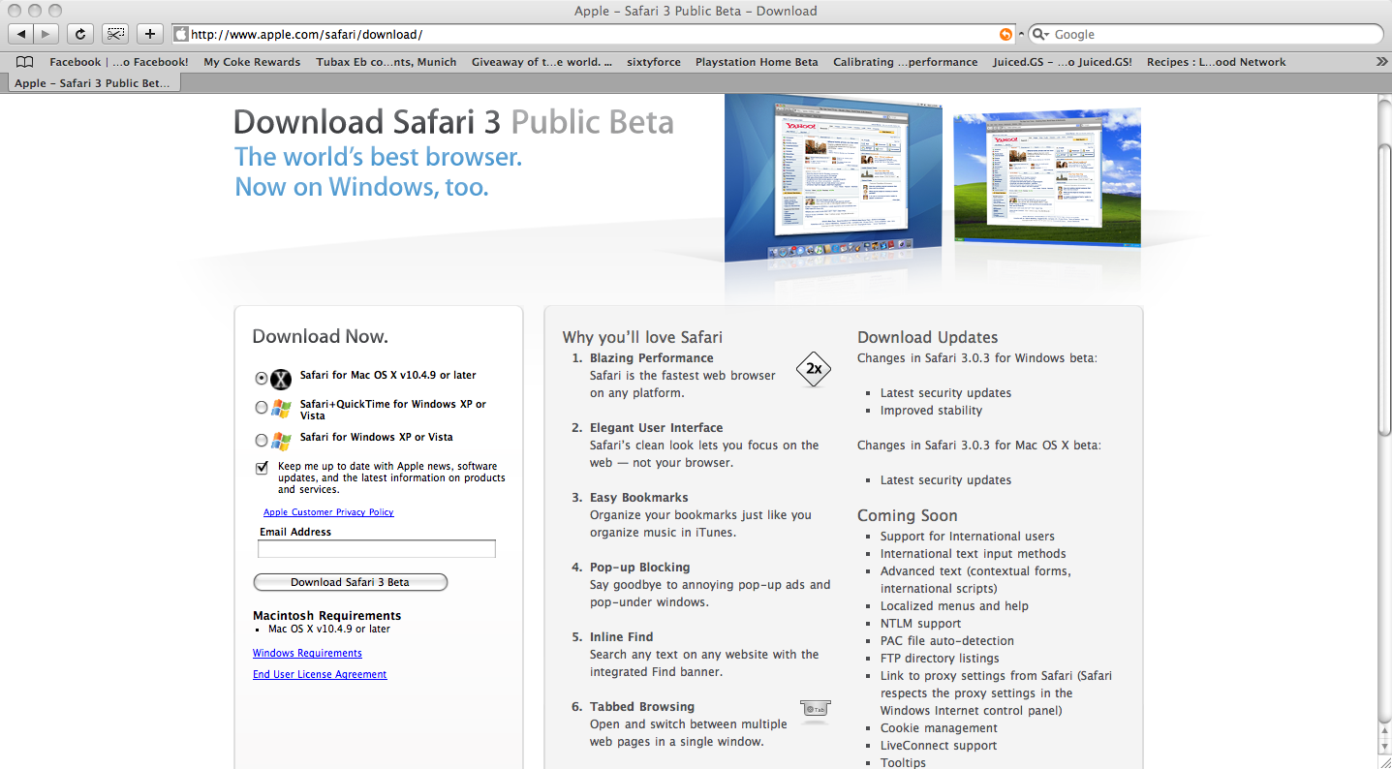Viewport: 1392px width, 769px height.
Task: Click the Windows XP Safari screenshot thumbnail
Action: click(1046, 176)
